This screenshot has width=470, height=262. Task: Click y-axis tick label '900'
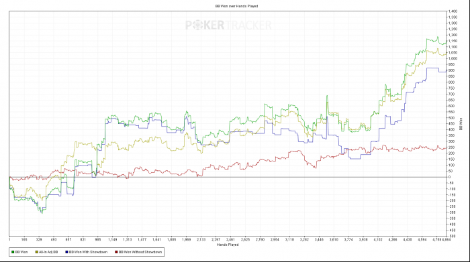click(451, 70)
